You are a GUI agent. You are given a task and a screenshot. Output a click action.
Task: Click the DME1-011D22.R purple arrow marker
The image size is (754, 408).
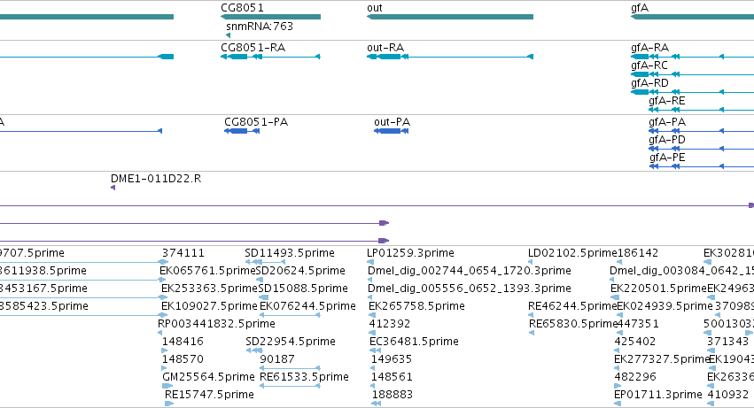(113, 188)
